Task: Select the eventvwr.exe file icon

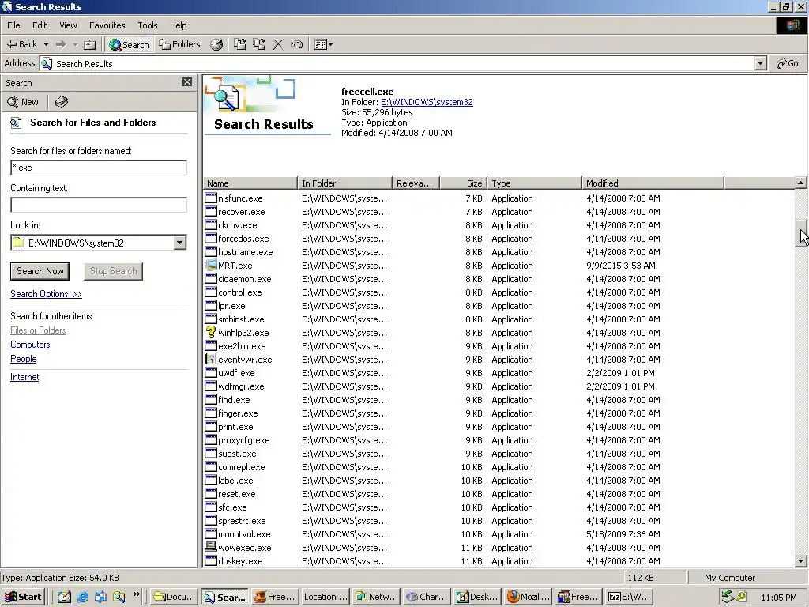Action: pyautogui.click(x=210, y=360)
